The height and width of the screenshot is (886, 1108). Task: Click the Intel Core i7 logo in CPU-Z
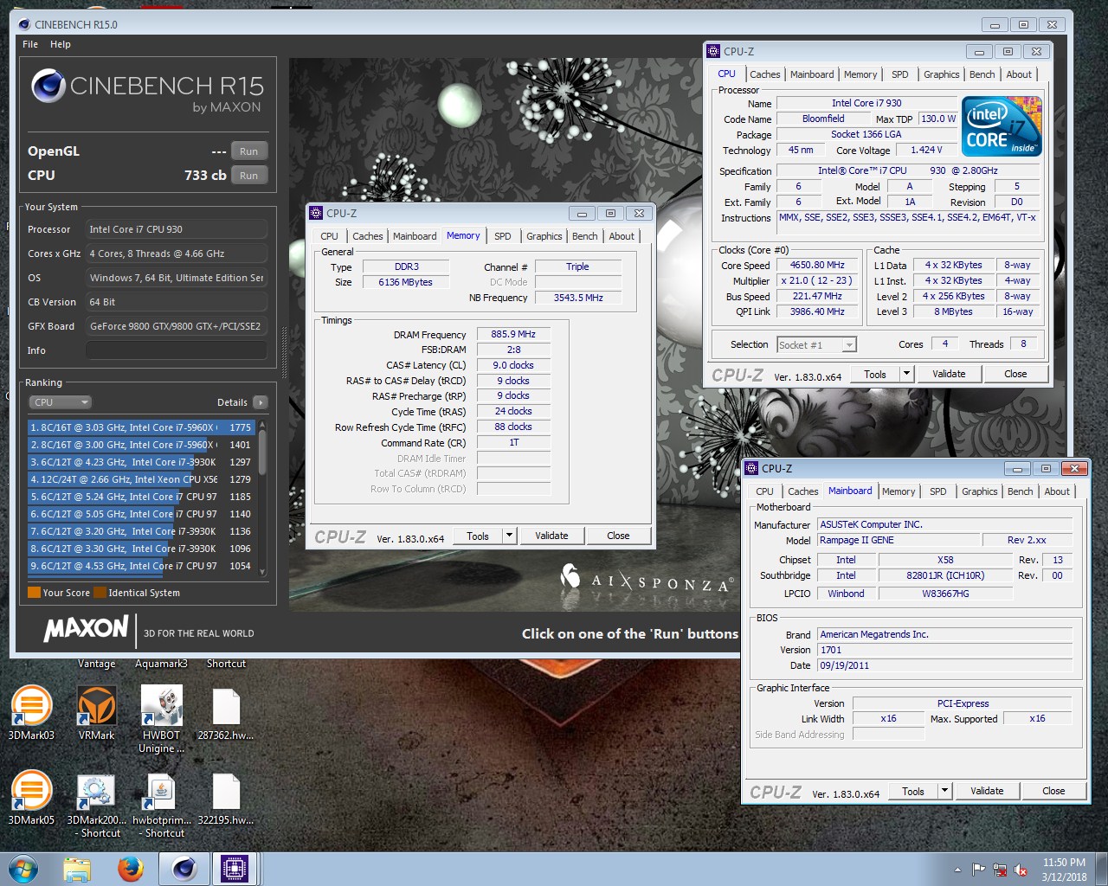click(1003, 126)
